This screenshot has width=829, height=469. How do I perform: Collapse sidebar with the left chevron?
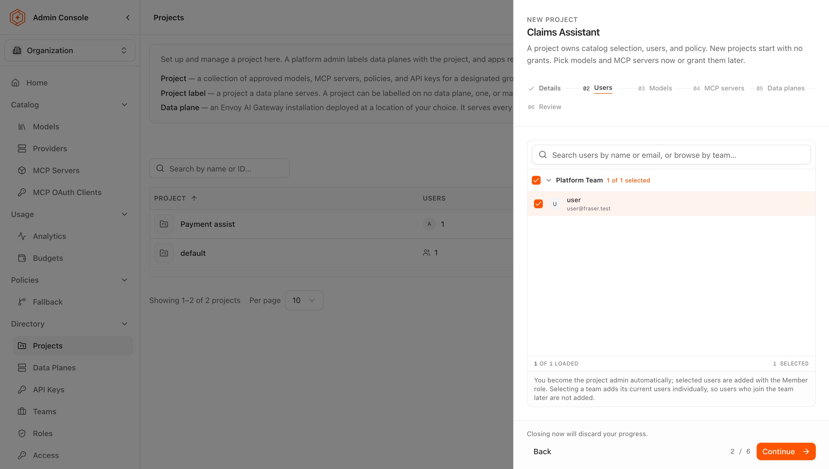(x=128, y=17)
